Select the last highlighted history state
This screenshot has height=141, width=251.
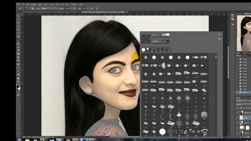click(x=243, y=92)
